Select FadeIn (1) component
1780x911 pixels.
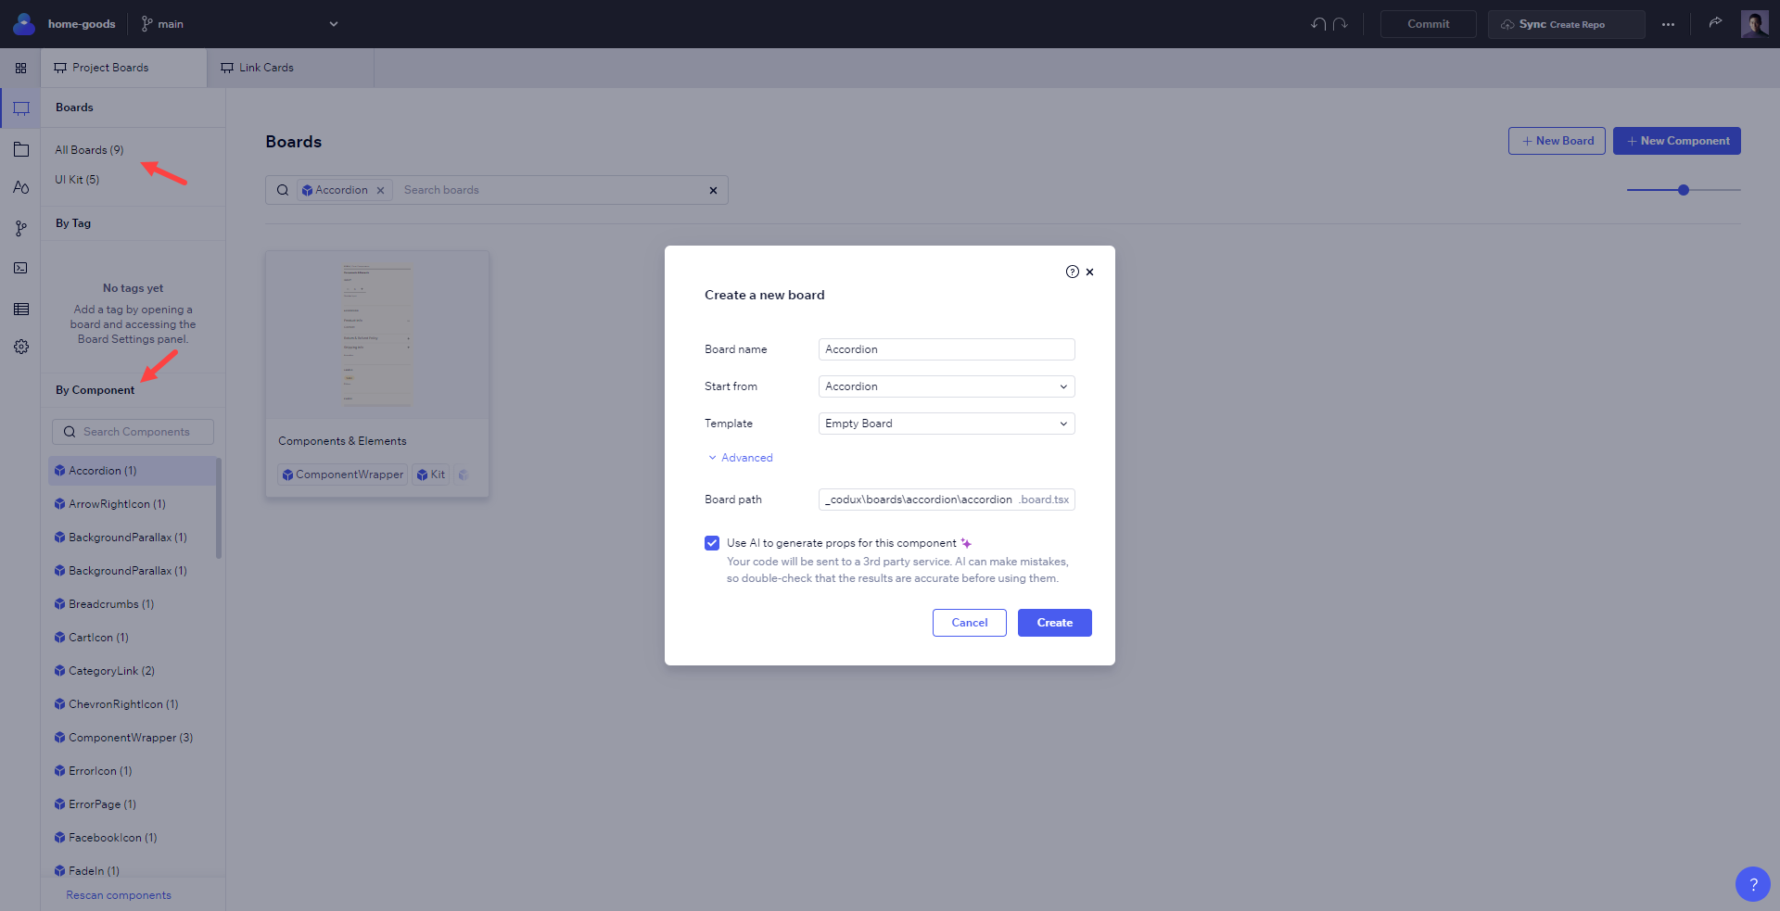click(132, 869)
